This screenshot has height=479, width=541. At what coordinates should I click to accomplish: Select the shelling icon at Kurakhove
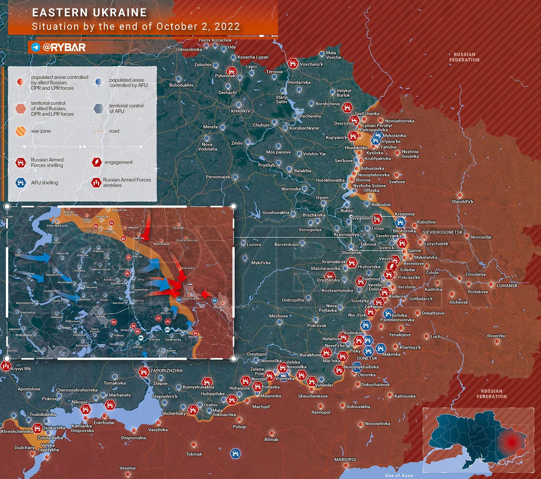pos(327,353)
